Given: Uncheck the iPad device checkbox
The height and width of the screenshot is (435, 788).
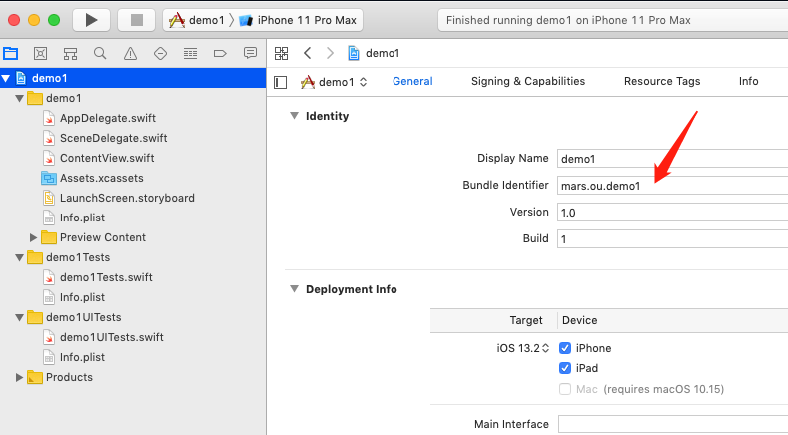Looking at the screenshot, I should click(566, 368).
